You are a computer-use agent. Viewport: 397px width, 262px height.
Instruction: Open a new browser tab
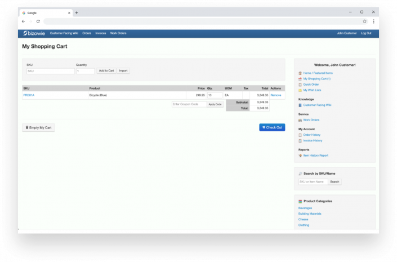pyautogui.click(x=77, y=12)
